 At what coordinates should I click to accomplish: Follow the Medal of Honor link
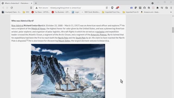click(x=38, y=29)
